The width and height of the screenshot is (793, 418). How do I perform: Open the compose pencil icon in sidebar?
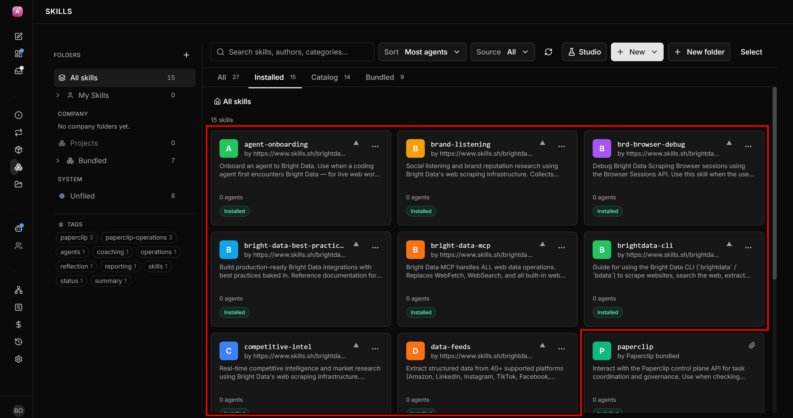(19, 36)
